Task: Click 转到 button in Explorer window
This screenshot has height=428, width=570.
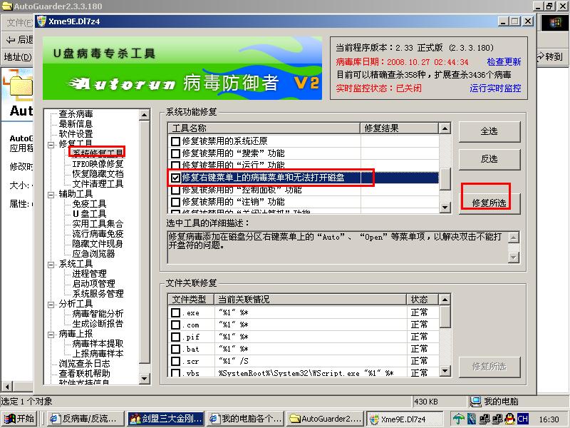Action: (550, 57)
